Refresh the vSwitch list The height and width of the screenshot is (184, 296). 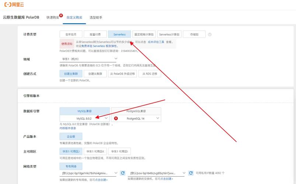click(x=191, y=173)
